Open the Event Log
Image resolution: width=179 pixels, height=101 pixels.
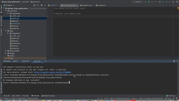click(171, 96)
